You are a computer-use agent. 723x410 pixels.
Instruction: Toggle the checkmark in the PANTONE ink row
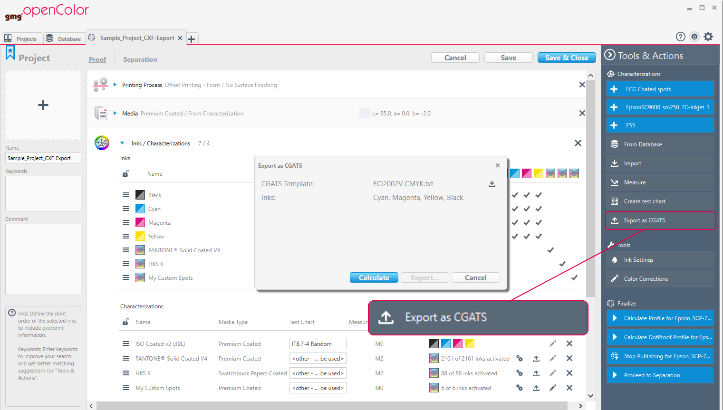[x=550, y=250]
